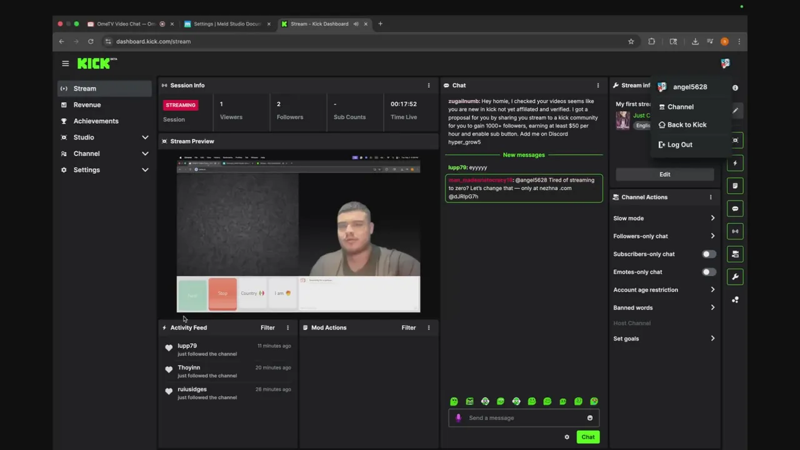Toggle the broadcast signal widget icon

pyautogui.click(x=735, y=231)
